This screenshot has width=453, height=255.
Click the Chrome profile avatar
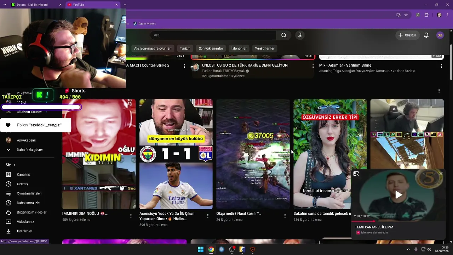pos(439,15)
